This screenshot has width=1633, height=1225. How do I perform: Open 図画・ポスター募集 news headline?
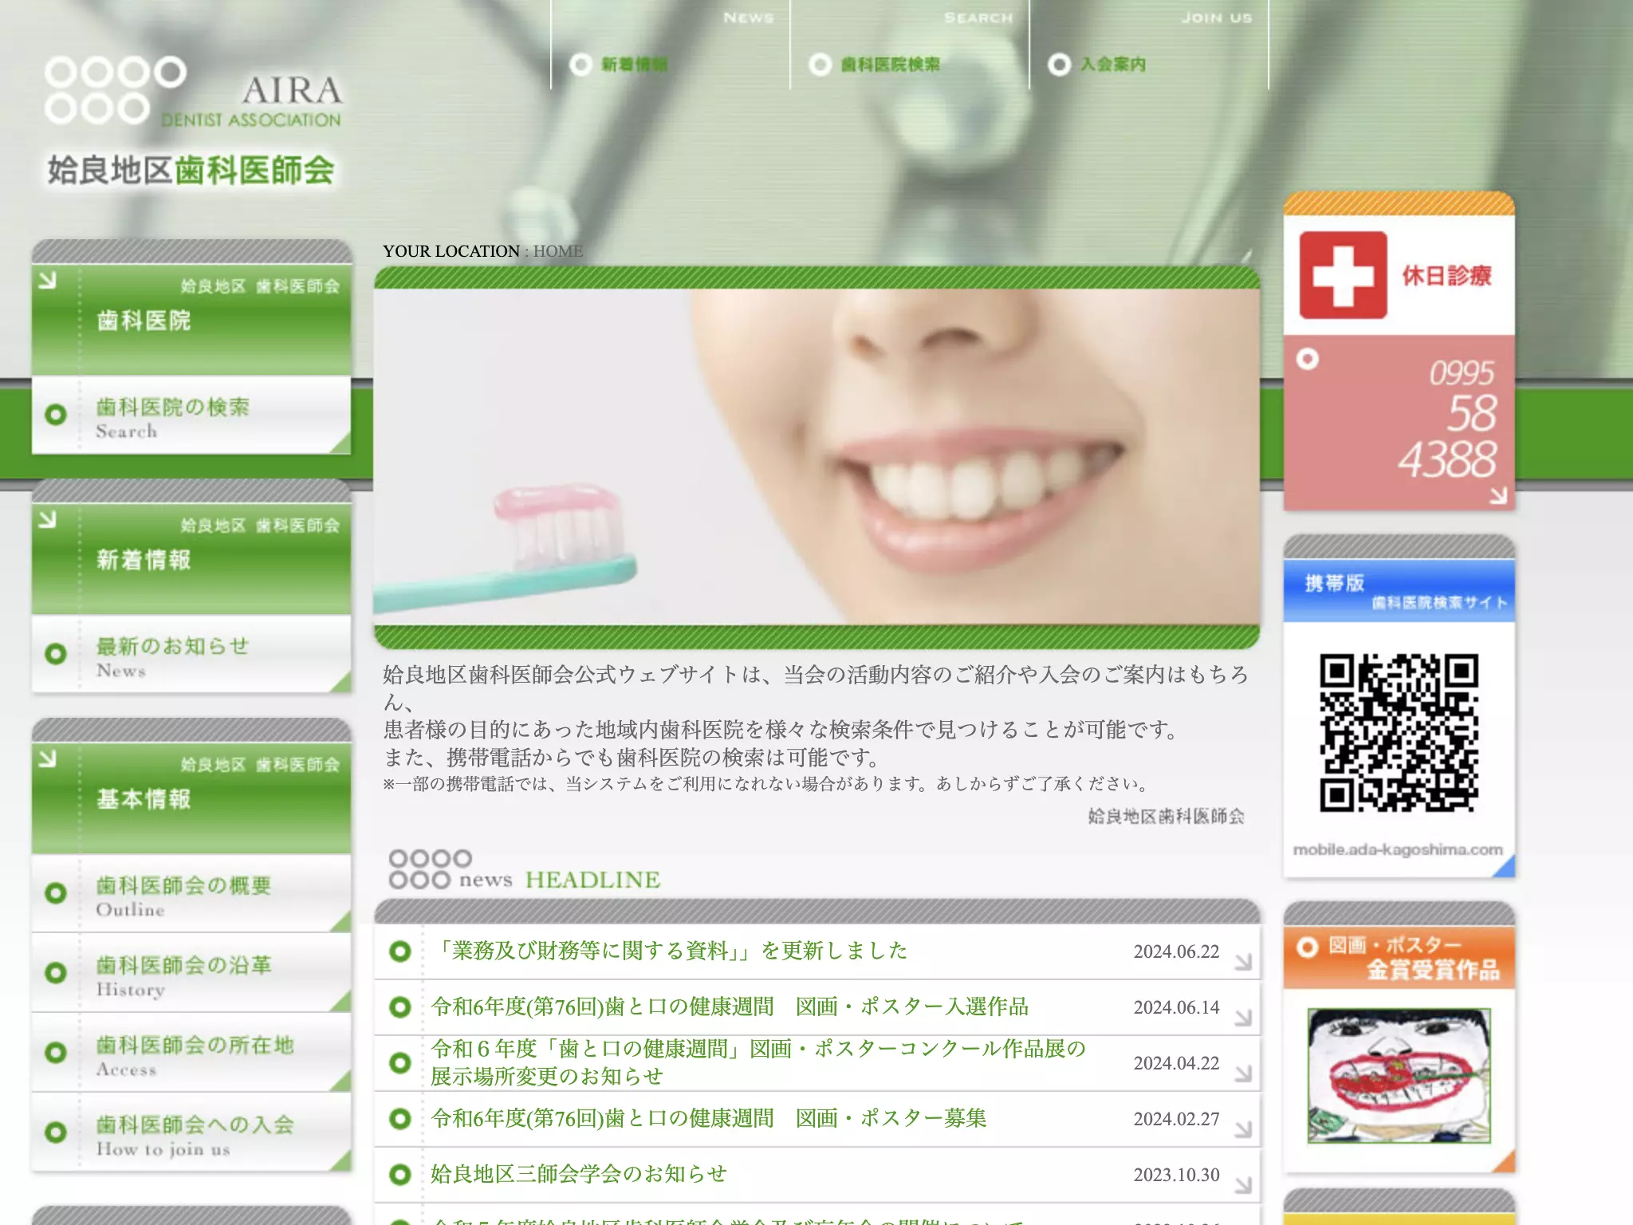click(709, 1118)
